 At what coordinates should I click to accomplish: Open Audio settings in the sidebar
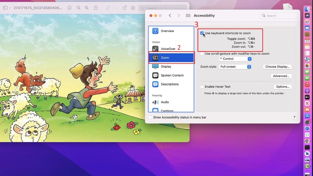tap(171, 102)
